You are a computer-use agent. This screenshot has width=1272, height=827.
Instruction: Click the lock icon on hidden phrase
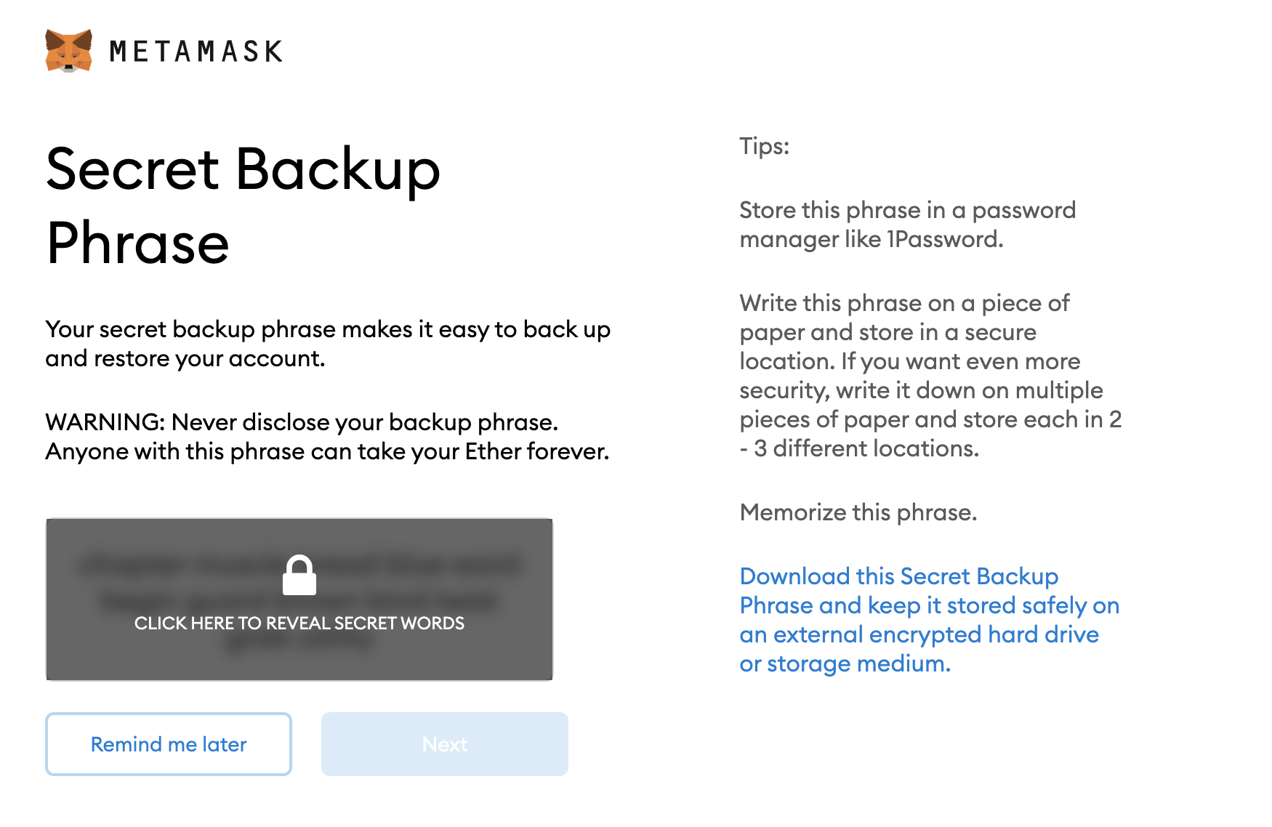tap(299, 576)
